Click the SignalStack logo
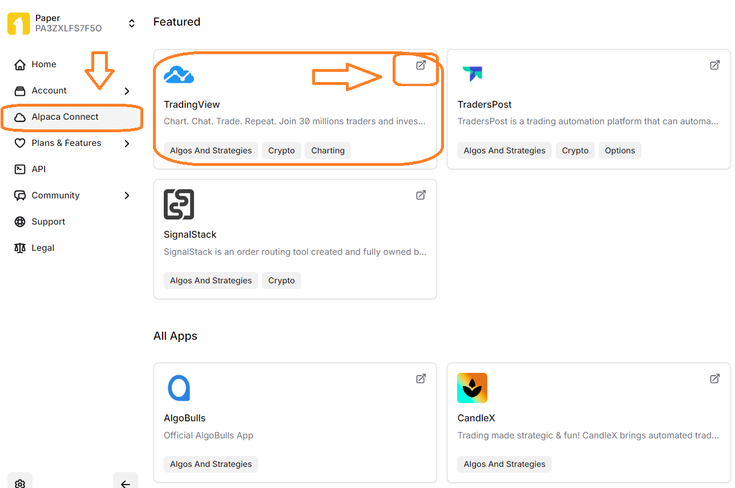The width and height of the screenshot is (735, 488). [179, 205]
